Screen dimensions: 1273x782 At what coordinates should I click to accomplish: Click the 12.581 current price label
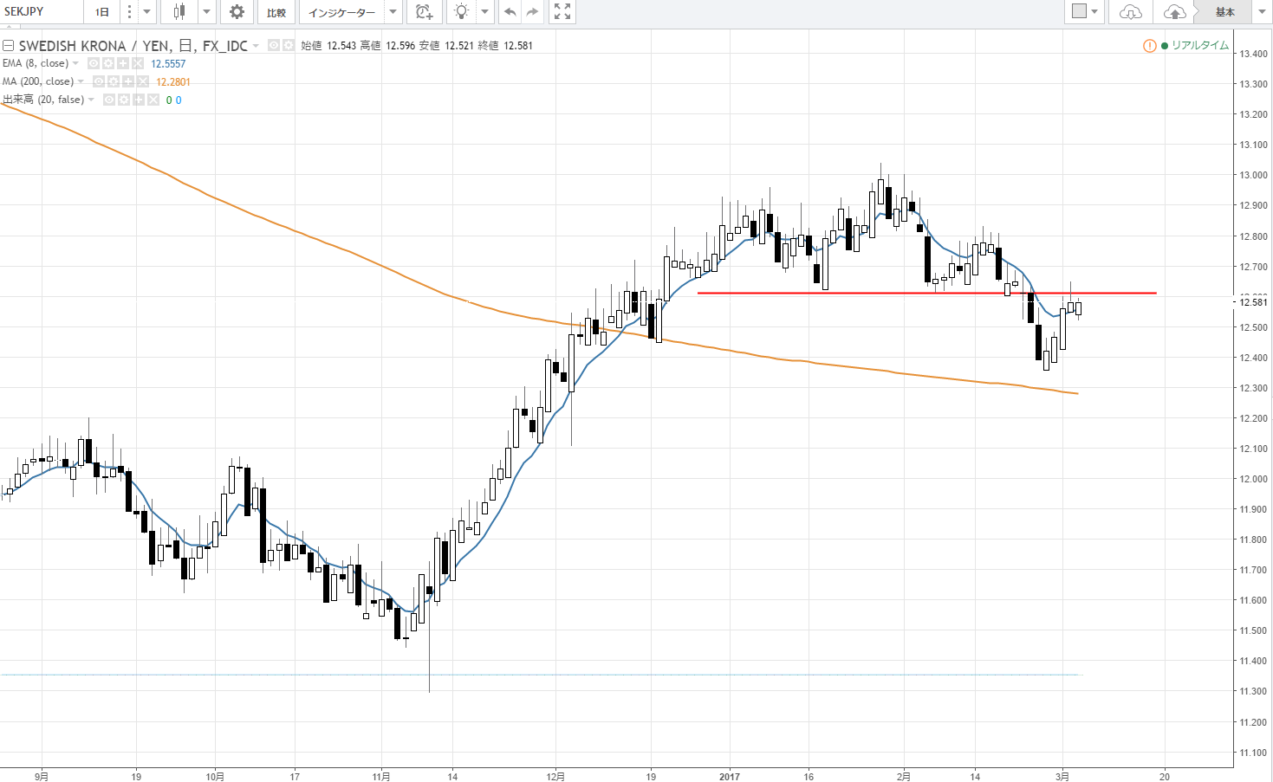[x=1253, y=301]
